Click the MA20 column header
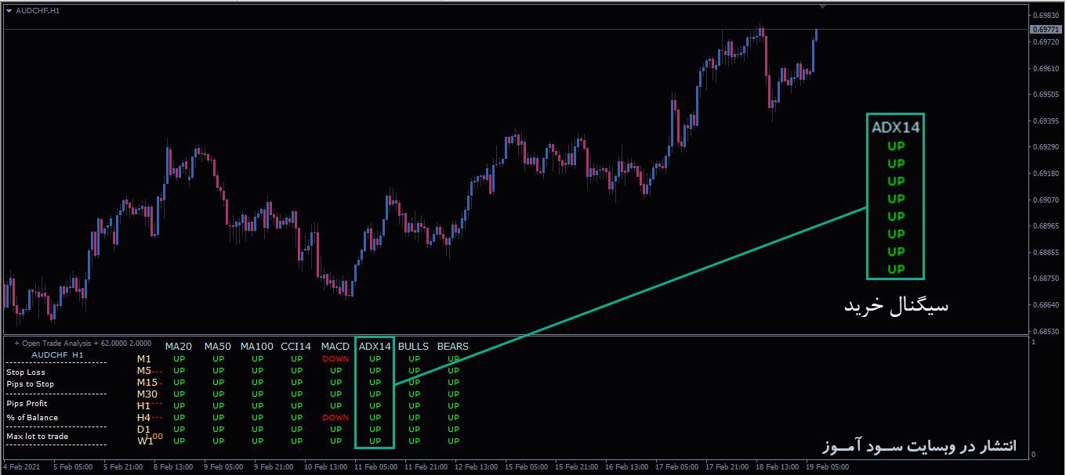 pos(179,346)
